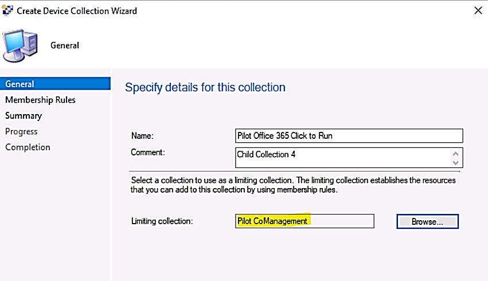Screen dimensions: 488x281
Task: Click the Browse... button for limiting collection
Action: pos(427,221)
